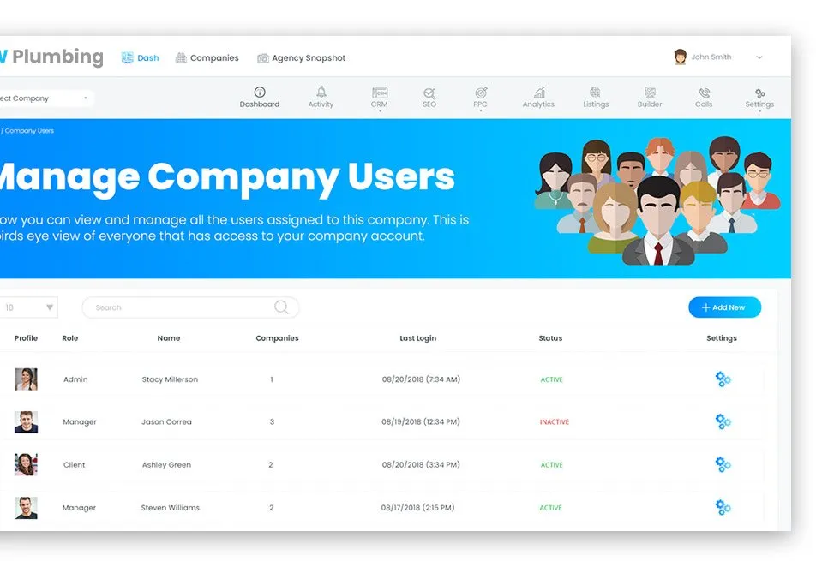Click the ACTIVE status for Stacy Millerson
816x561 pixels.
552,379
